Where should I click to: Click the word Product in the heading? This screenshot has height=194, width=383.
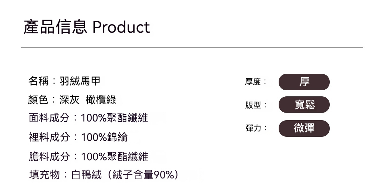click(x=121, y=27)
